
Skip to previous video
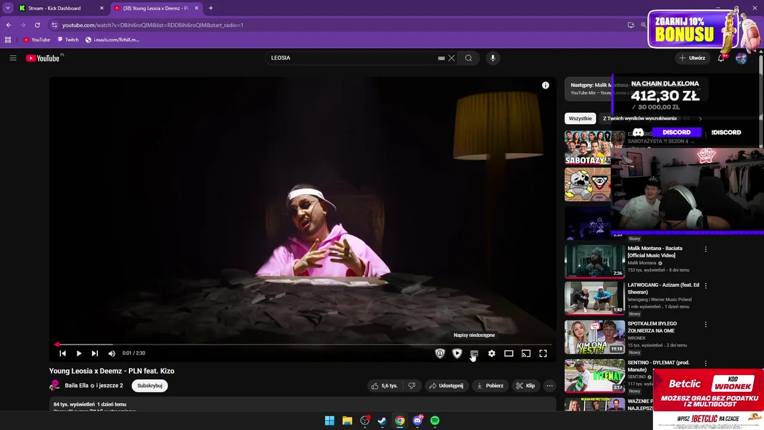point(63,354)
